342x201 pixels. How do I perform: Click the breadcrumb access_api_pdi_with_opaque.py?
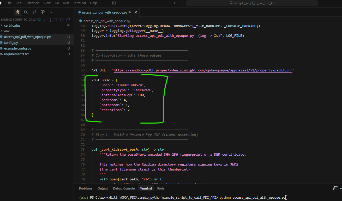coord(107,21)
